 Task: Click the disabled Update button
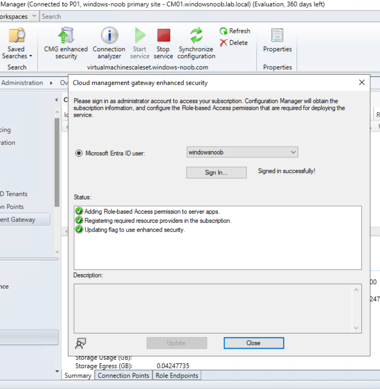(177, 343)
